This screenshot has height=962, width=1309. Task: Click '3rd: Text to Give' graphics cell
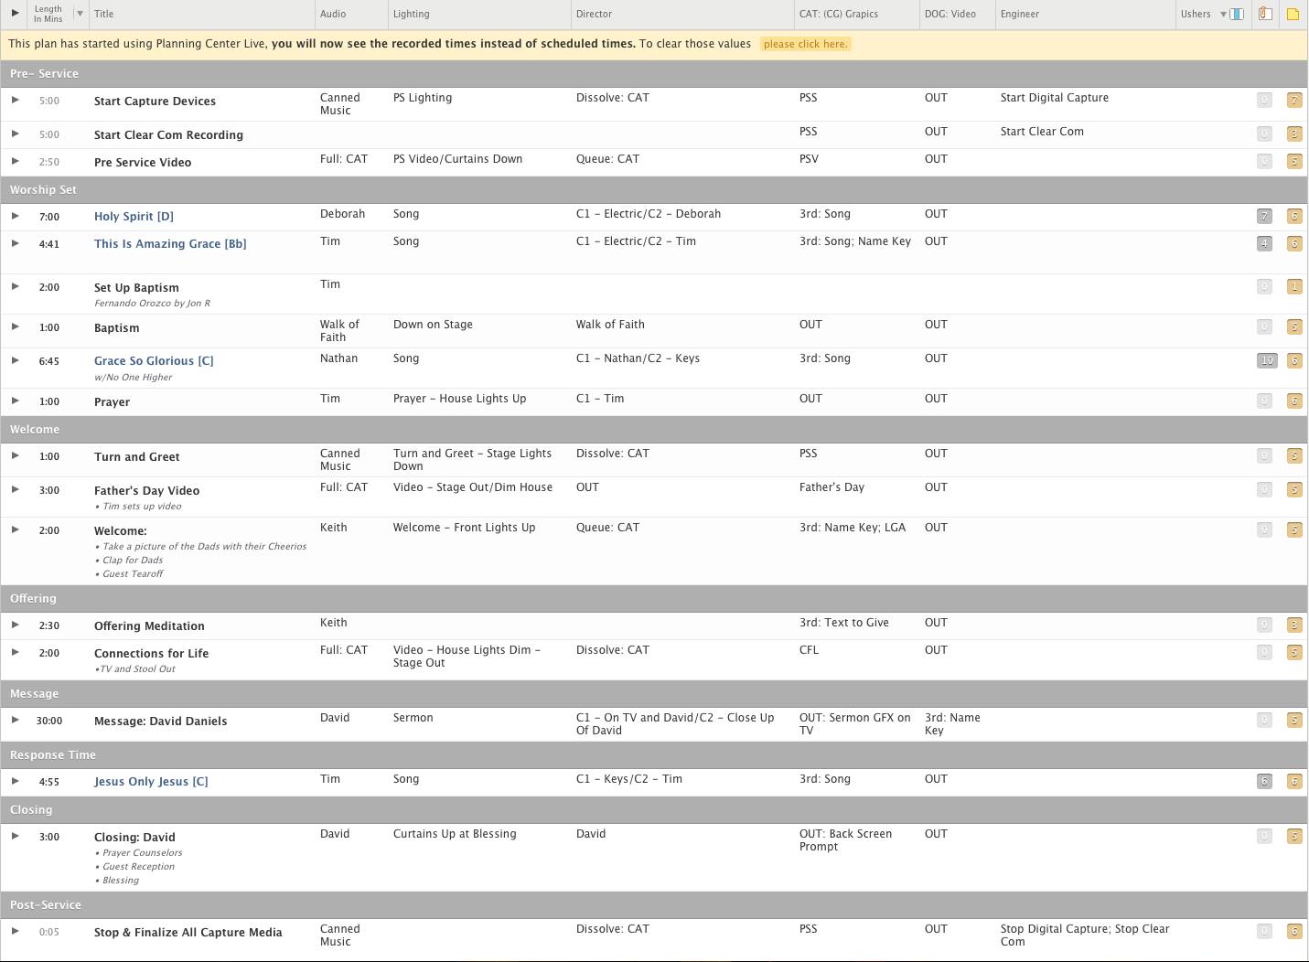coord(844,623)
